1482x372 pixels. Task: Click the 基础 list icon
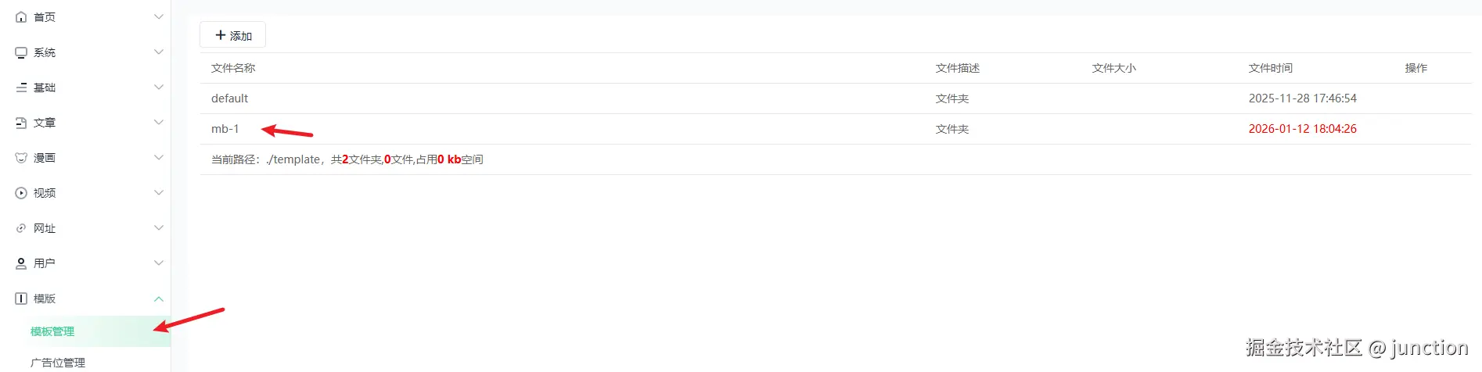(x=21, y=88)
